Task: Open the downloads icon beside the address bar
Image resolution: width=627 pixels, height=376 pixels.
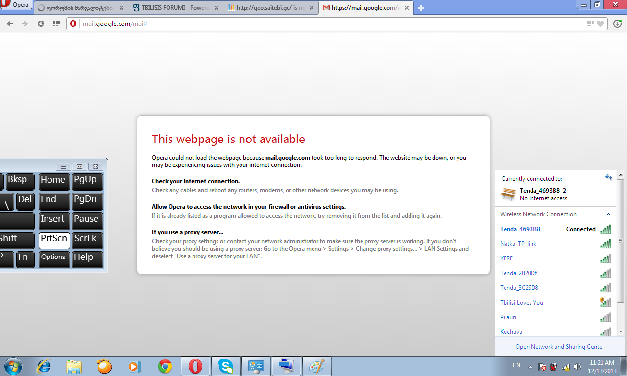Action: click(x=617, y=23)
